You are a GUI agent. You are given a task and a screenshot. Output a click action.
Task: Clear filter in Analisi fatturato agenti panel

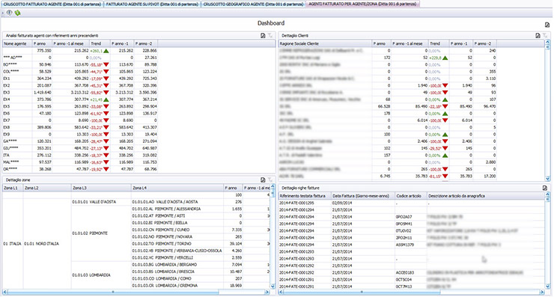tap(270, 36)
